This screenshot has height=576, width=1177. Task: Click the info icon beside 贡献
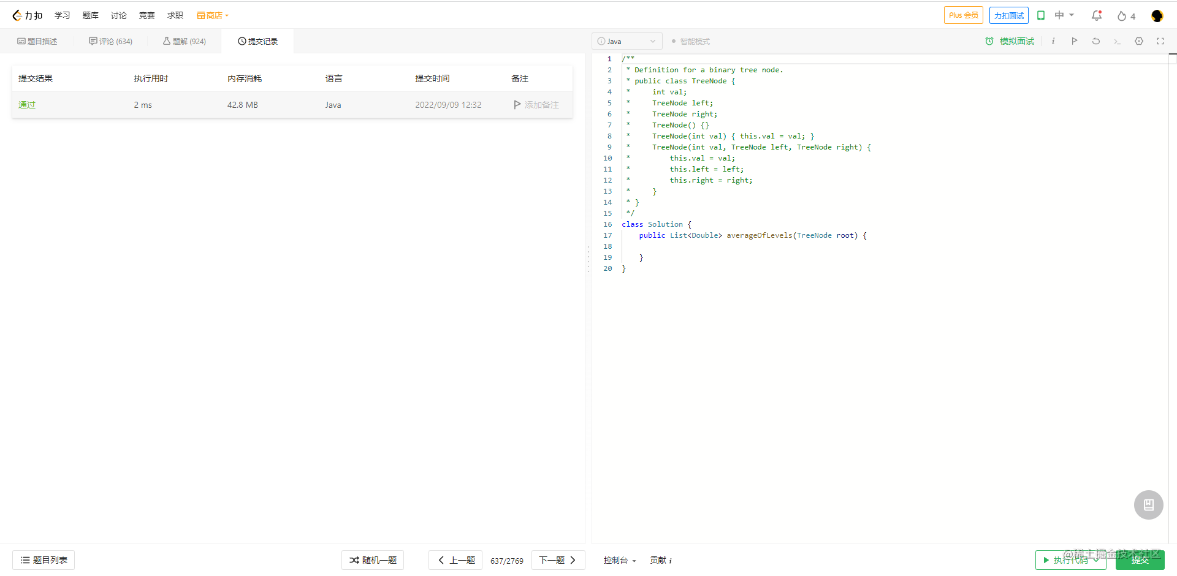[670, 561]
